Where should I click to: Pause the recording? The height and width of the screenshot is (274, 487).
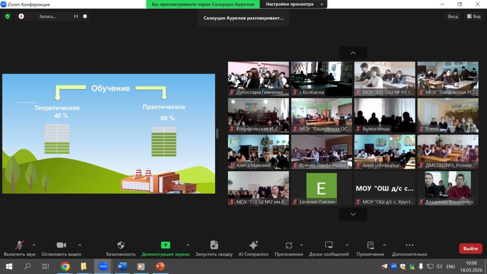point(75,16)
